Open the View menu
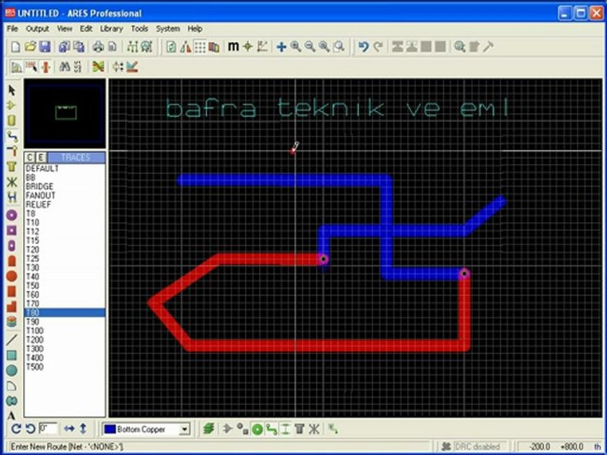This screenshot has height=455, width=607. pyautogui.click(x=64, y=29)
